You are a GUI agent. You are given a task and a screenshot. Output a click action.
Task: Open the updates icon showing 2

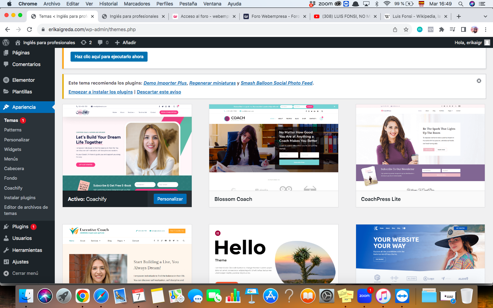click(x=86, y=42)
